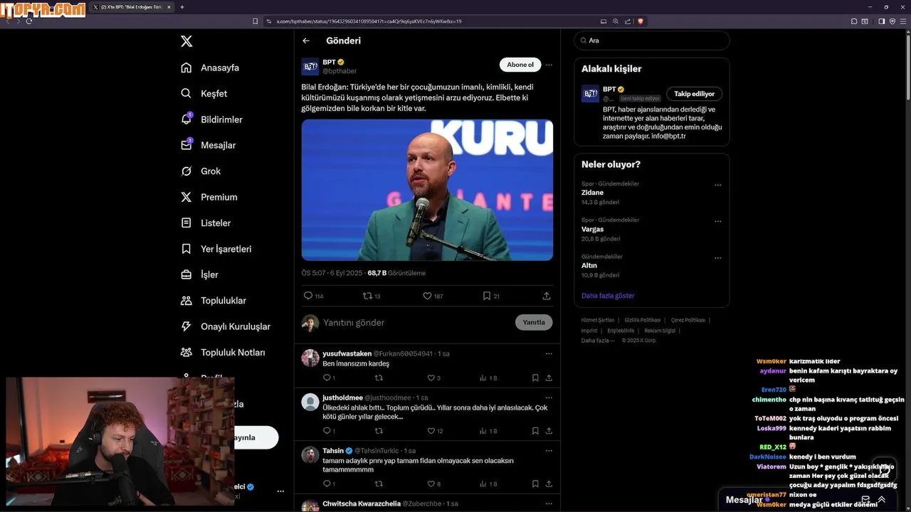This screenshot has width=911, height=512.
Task: Repost Tahsin's comment
Action: click(379, 484)
